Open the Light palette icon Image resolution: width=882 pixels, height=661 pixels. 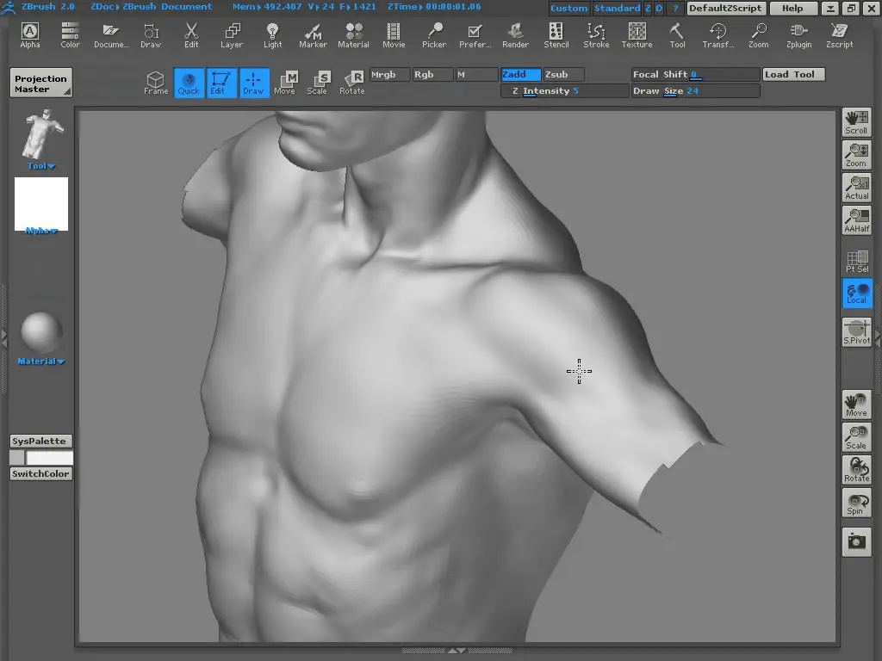click(273, 34)
